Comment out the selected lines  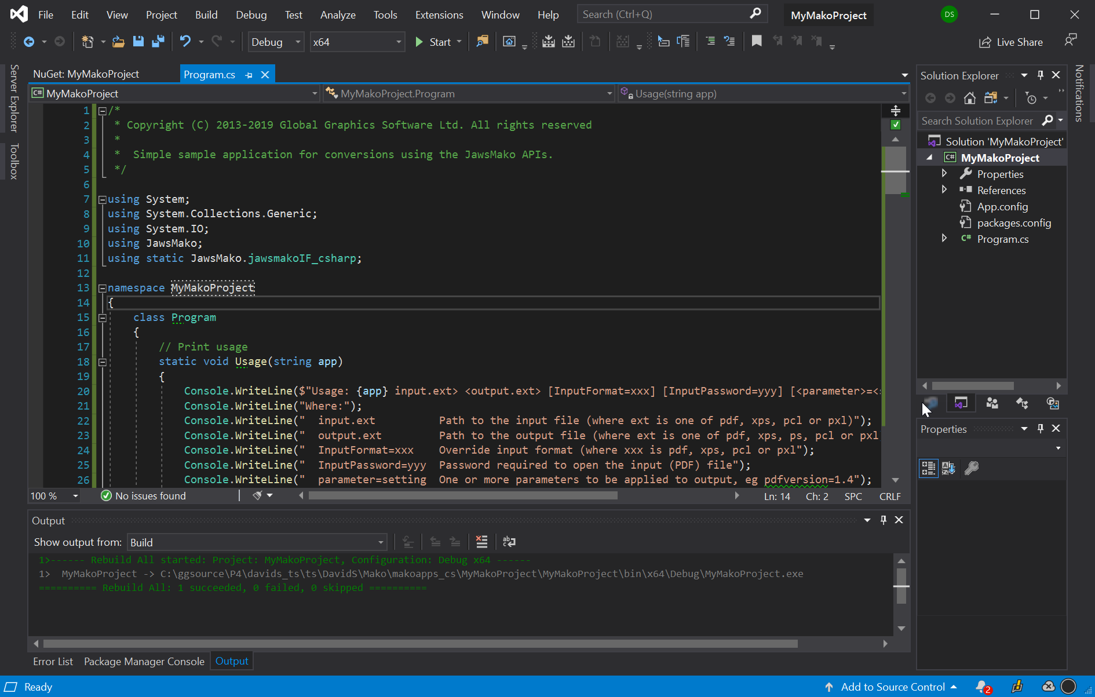[x=710, y=42]
